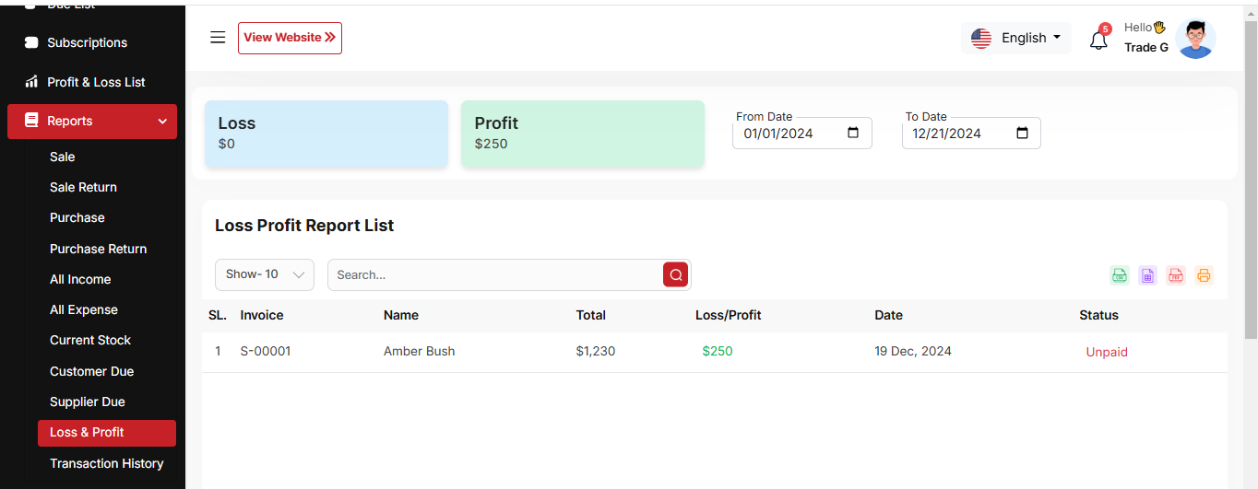The width and height of the screenshot is (1258, 489).
Task: Download report as PDF
Action: 1175,275
